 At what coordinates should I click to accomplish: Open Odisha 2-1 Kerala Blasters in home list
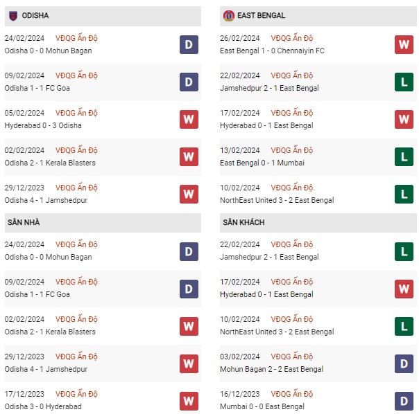point(50,332)
